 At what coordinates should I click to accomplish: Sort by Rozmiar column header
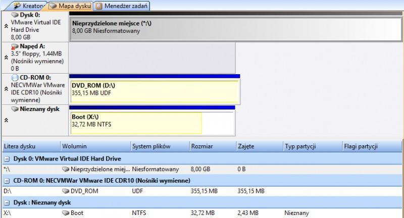213,146
